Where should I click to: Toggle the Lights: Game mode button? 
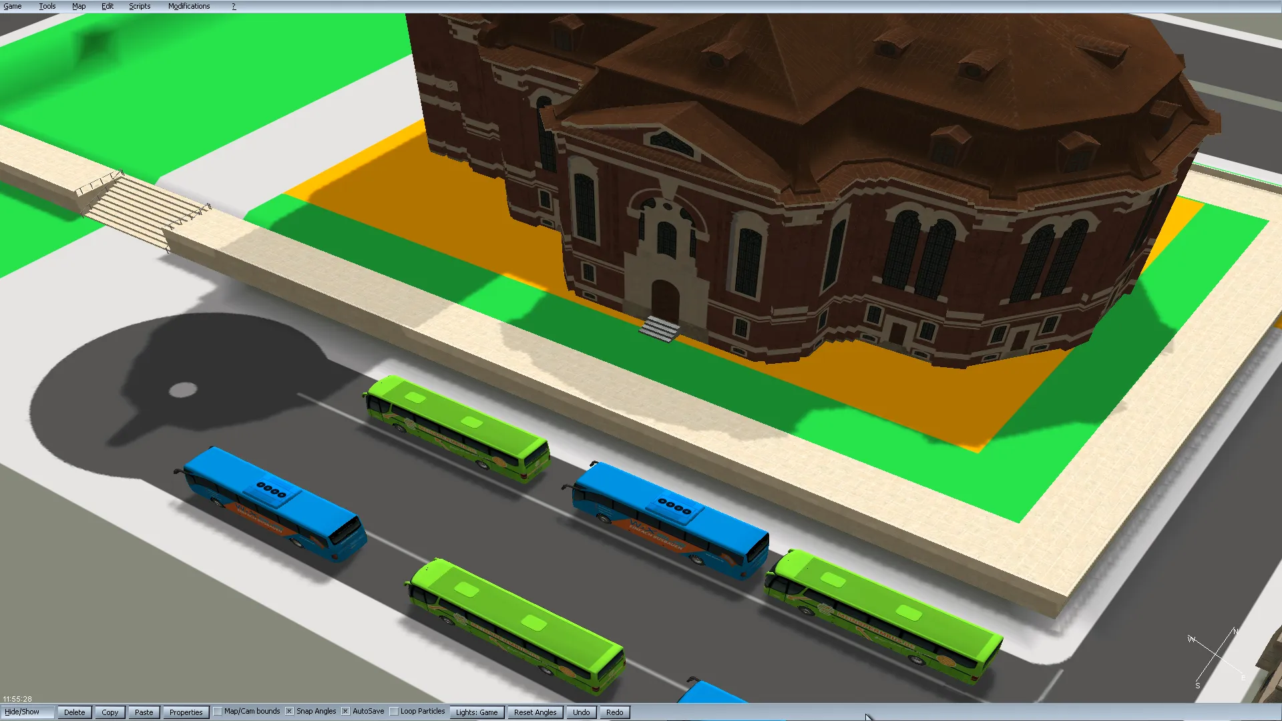pos(477,712)
